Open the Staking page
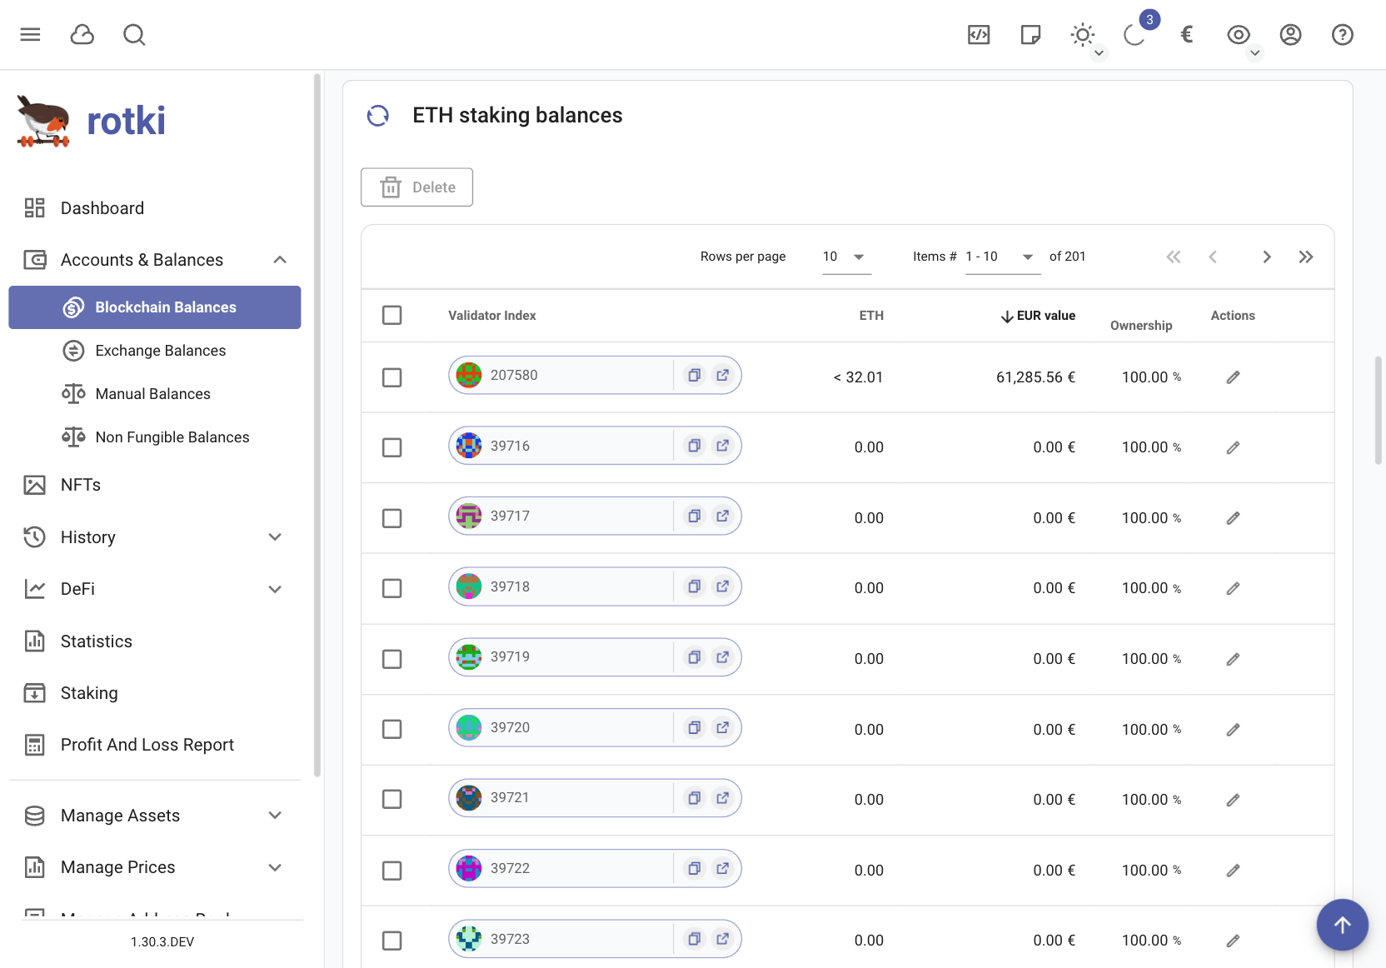The image size is (1386, 968). coord(155,693)
